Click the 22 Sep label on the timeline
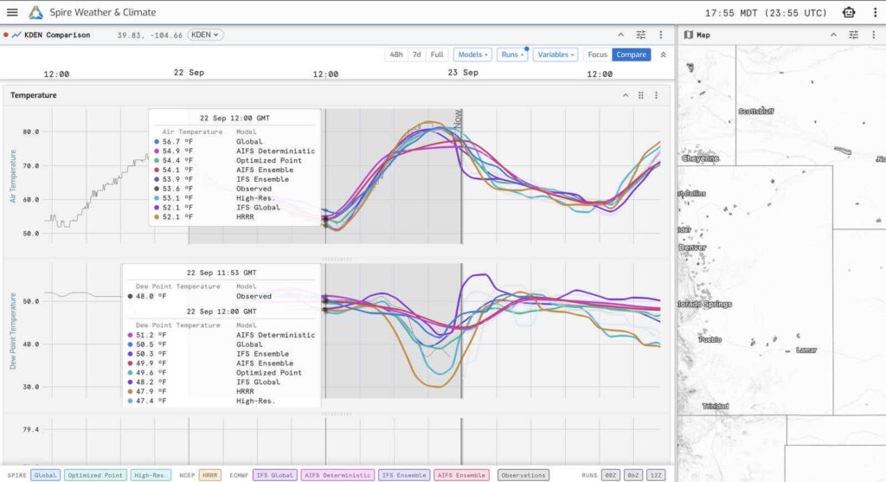Screen dimensions: 886x482 point(189,73)
